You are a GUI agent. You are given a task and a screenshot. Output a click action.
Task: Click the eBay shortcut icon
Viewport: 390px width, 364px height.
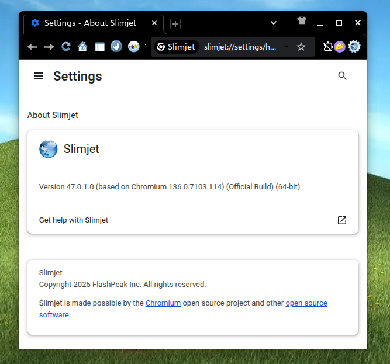(133, 47)
